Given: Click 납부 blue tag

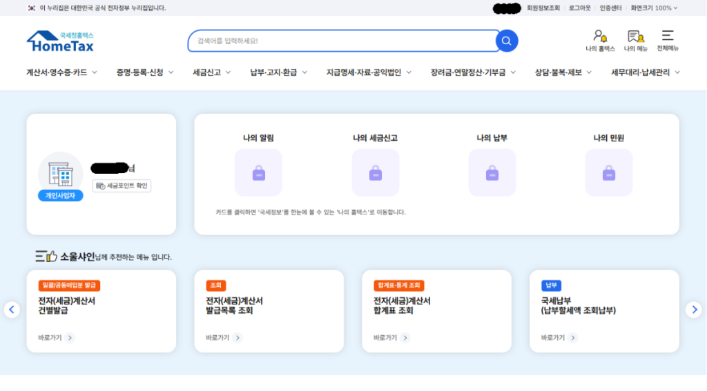Looking at the screenshot, I should point(552,285).
